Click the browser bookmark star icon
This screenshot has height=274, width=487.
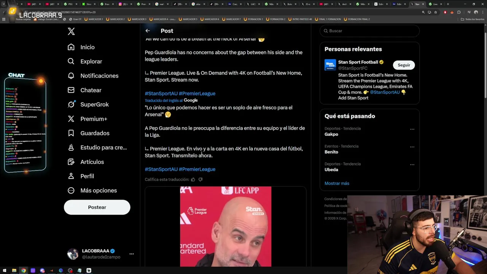pos(436,12)
